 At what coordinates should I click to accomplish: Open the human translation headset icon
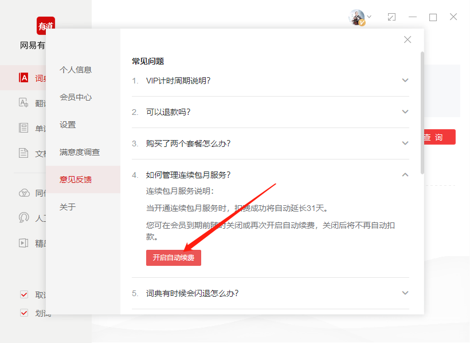(23, 217)
